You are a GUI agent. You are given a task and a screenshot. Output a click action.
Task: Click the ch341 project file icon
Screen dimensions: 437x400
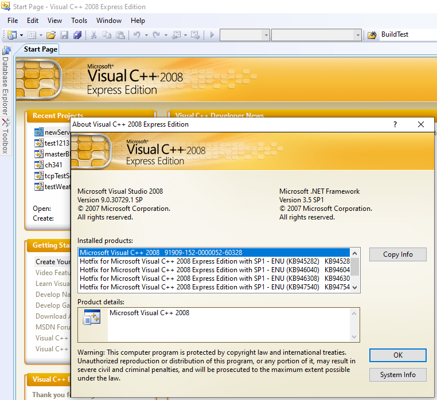coord(39,164)
